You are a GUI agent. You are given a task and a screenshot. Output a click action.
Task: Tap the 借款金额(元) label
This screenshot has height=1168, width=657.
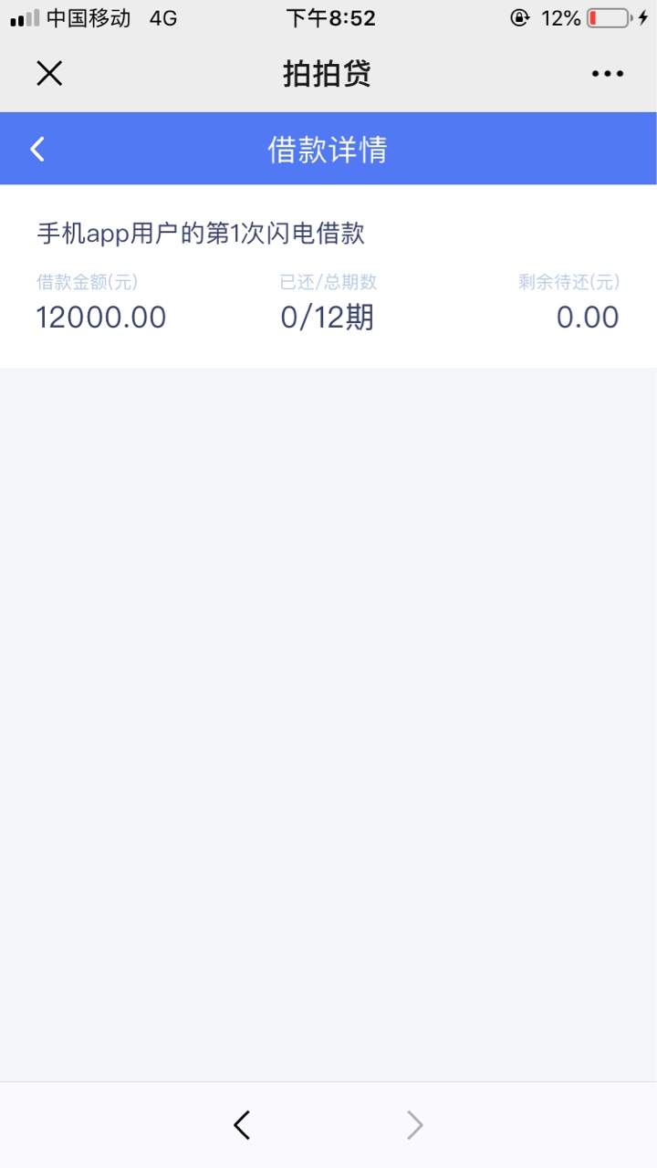pyautogui.click(x=87, y=282)
